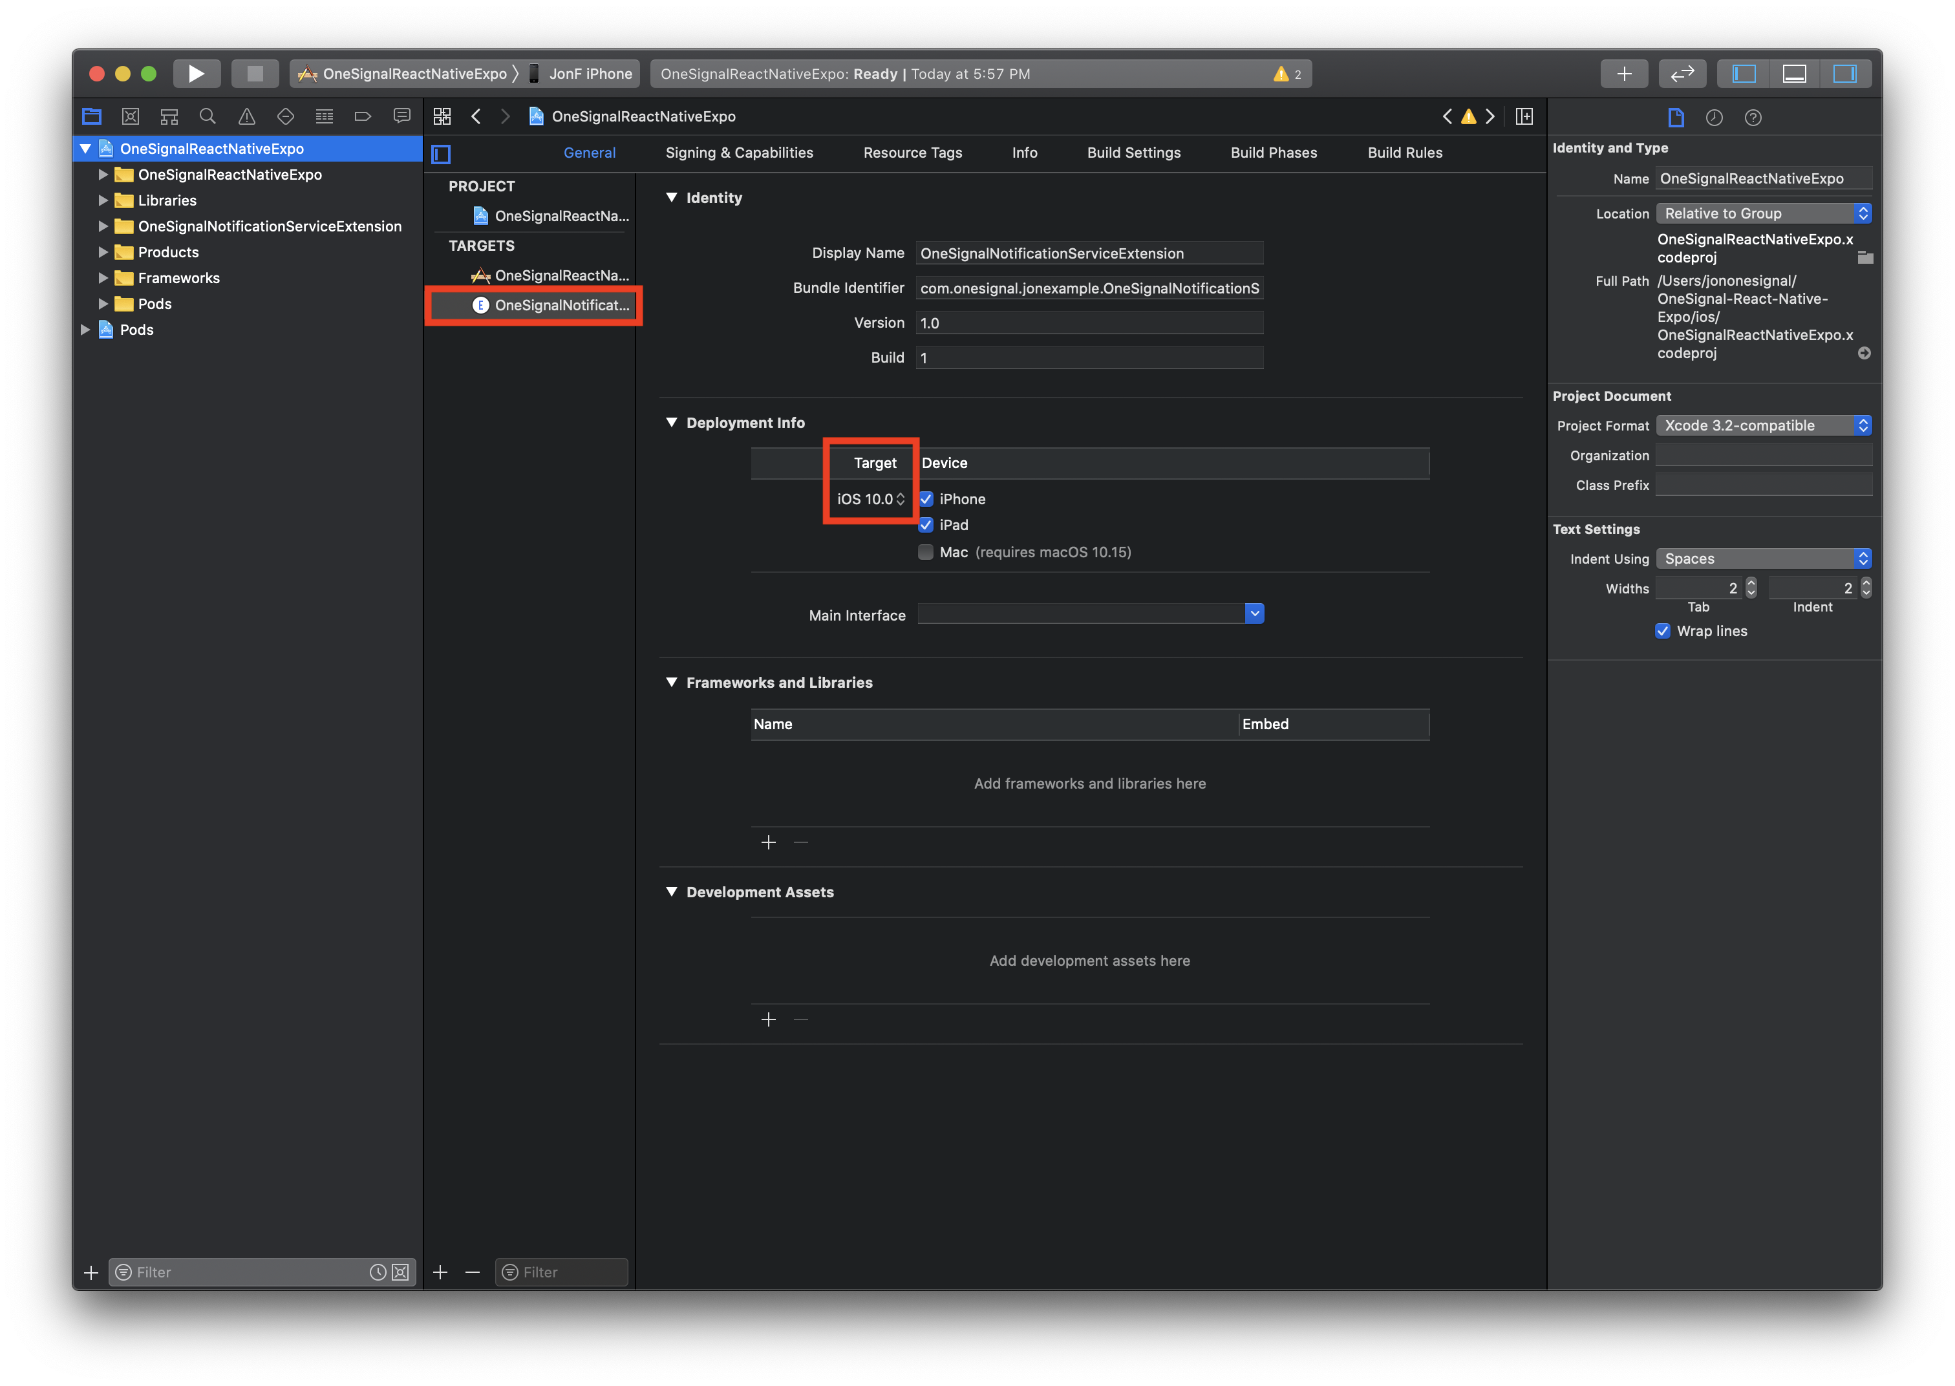
Task: Open the iOS 10.0 deployment target dropdown
Action: tap(870, 499)
